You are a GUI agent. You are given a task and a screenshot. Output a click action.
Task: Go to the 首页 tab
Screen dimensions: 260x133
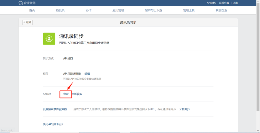[x=32, y=10]
